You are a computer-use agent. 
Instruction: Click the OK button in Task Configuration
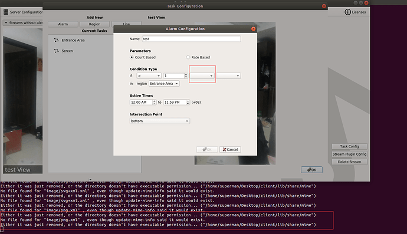pos(311,170)
